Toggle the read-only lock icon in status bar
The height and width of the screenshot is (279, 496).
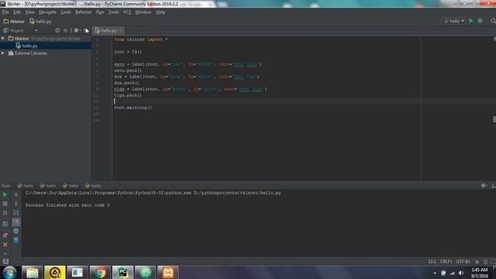click(477, 262)
